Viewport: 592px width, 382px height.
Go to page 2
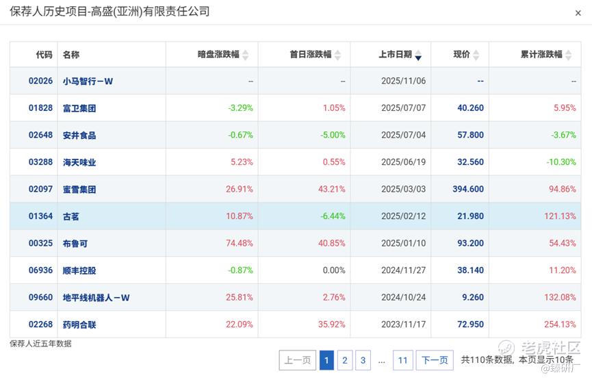click(345, 360)
